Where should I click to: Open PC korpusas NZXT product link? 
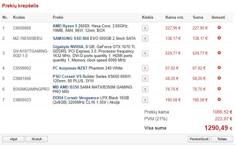click(70, 68)
